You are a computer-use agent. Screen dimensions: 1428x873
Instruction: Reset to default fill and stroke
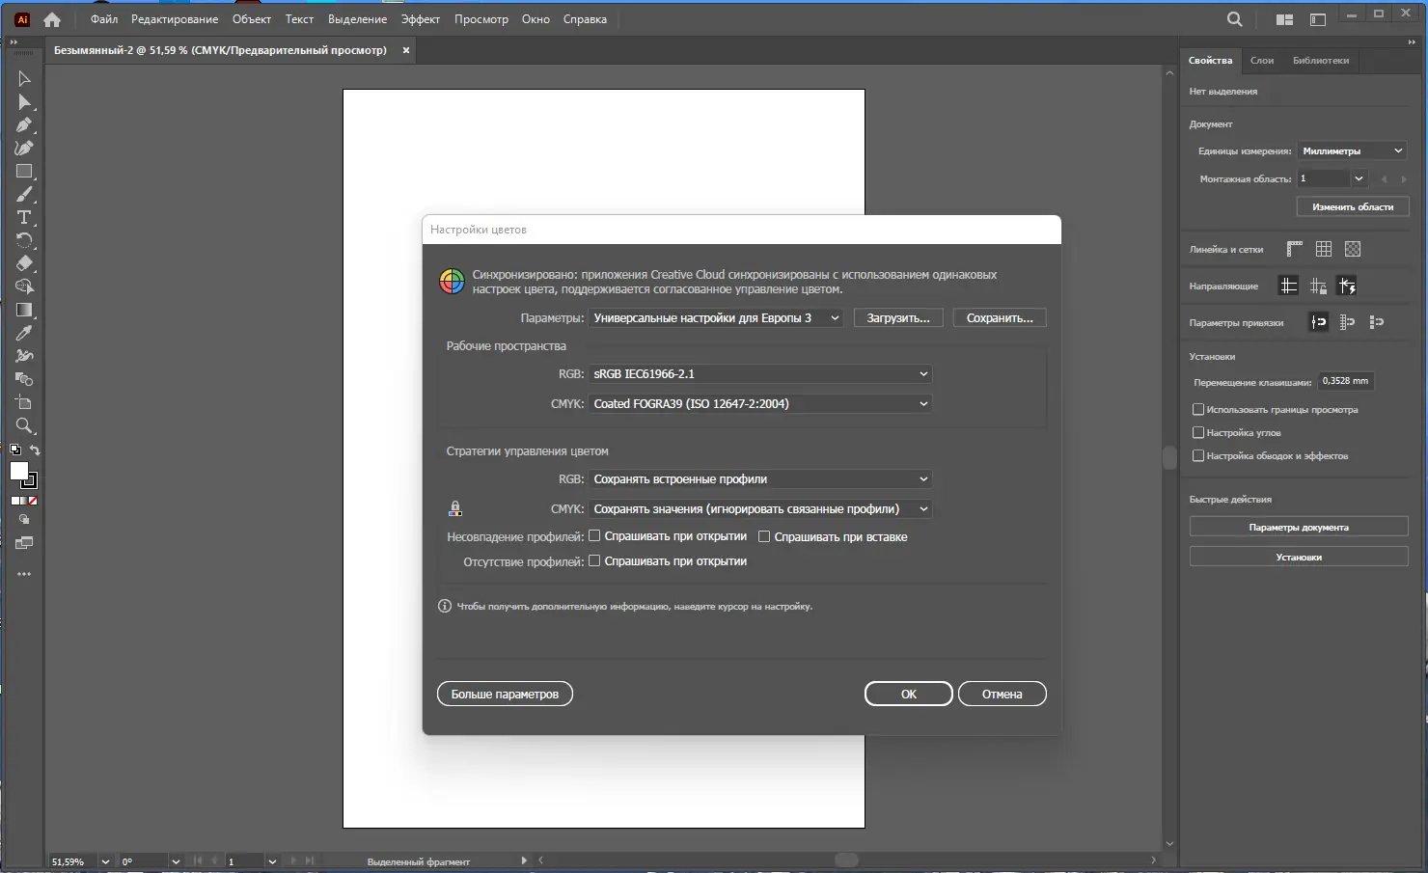click(15, 450)
